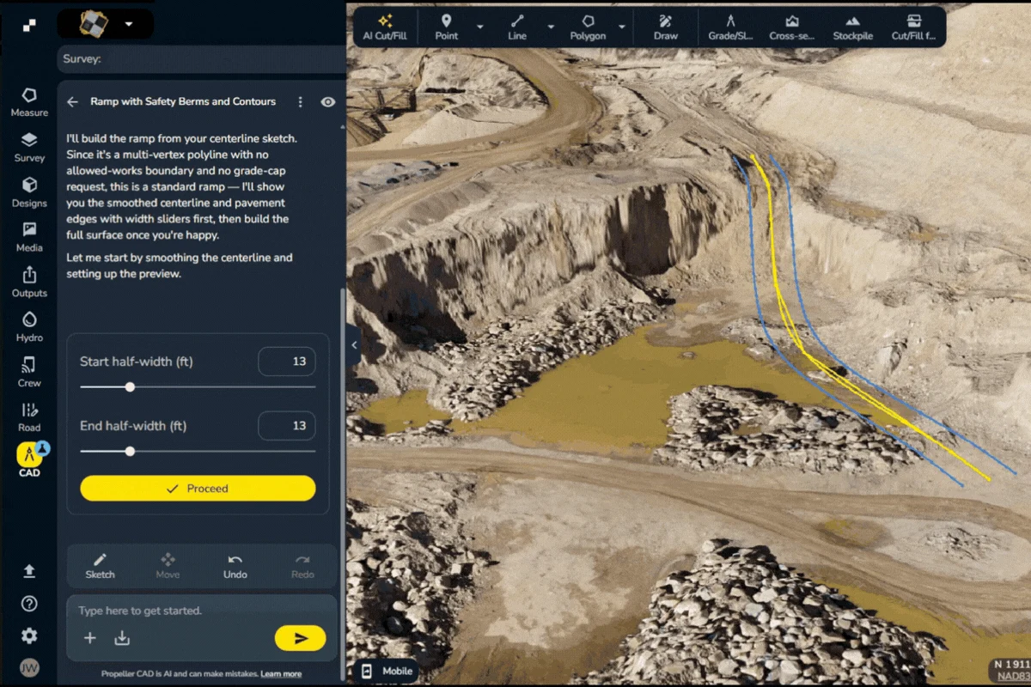Activate the Draw tool

pos(665,27)
